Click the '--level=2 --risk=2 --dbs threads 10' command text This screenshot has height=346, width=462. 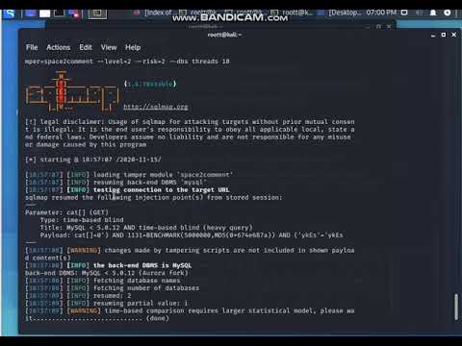pyautogui.click(x=164, y=62)
